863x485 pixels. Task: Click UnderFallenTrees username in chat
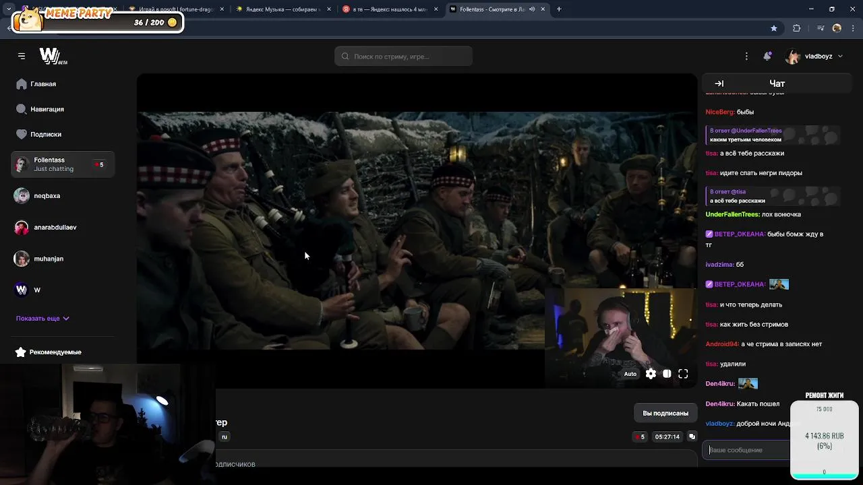[x=732, y=214]
